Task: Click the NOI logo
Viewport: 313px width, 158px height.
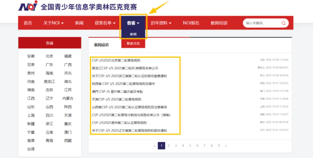Action: click(x=28, y=6)
